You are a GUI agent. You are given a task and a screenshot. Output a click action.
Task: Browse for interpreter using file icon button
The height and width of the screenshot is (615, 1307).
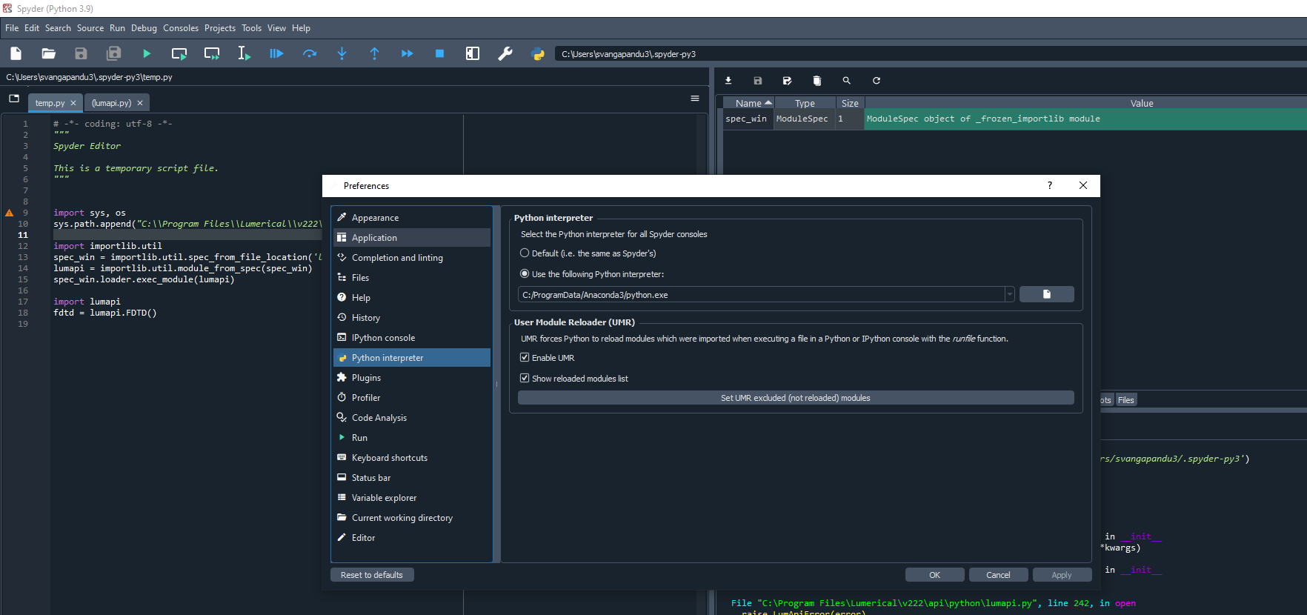(x=1046, y=295)
